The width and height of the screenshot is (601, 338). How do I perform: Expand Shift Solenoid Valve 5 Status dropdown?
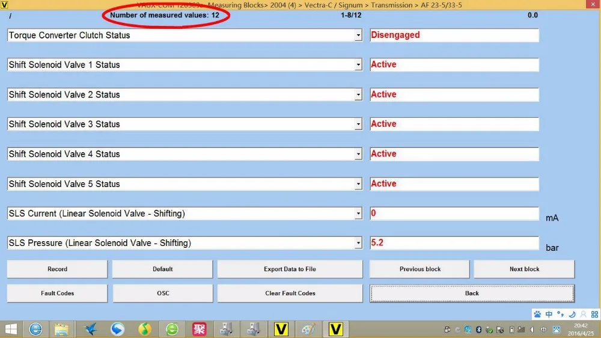click(358, 184)
